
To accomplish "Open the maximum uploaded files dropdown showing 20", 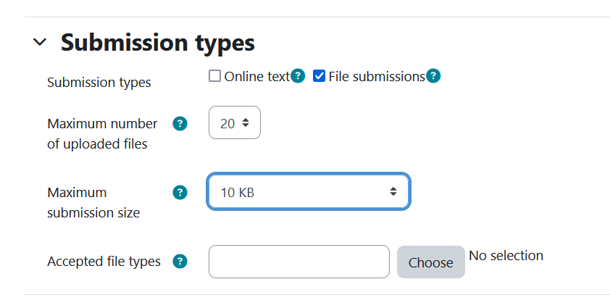I will (x=235, y=122).
